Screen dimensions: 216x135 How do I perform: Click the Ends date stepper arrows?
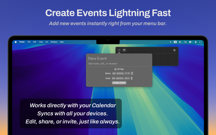click(131, 78)
